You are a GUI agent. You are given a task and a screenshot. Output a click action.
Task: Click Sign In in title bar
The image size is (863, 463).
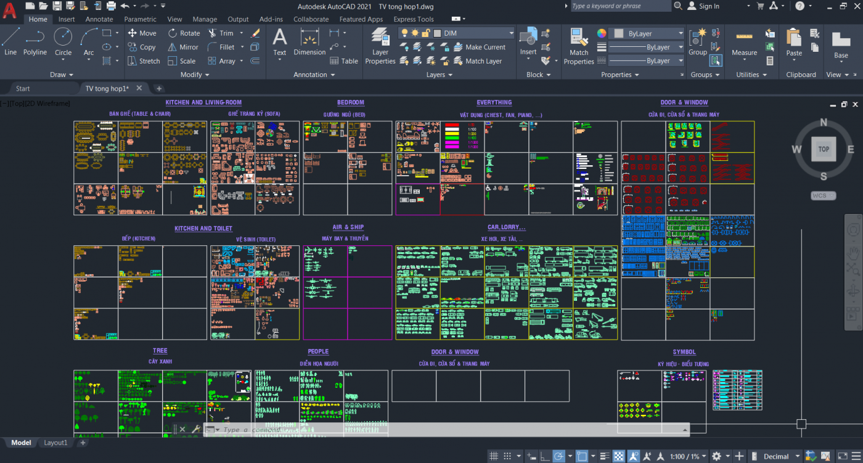(x=709, y=6)
